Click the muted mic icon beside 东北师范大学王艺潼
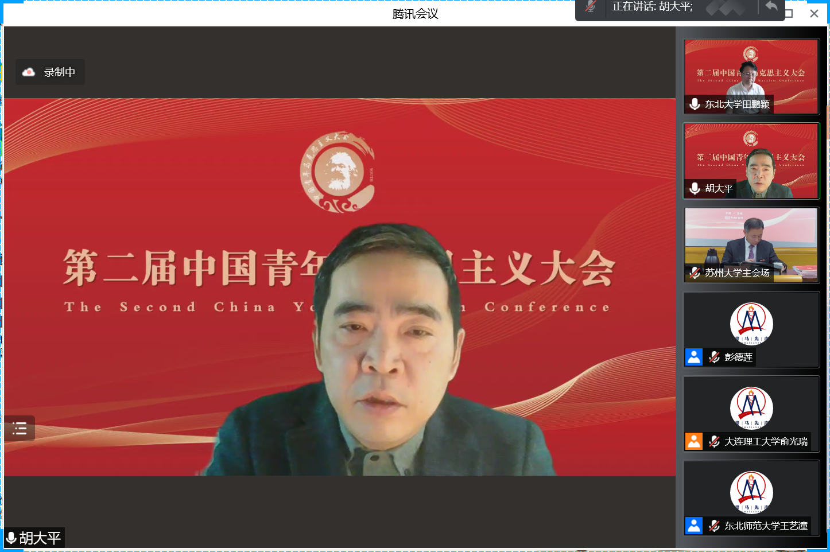Screen dimensions: 830x552 tap(714, 526)
